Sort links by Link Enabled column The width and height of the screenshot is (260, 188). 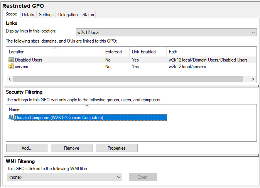pyautogui.click(x=148, y=52)
